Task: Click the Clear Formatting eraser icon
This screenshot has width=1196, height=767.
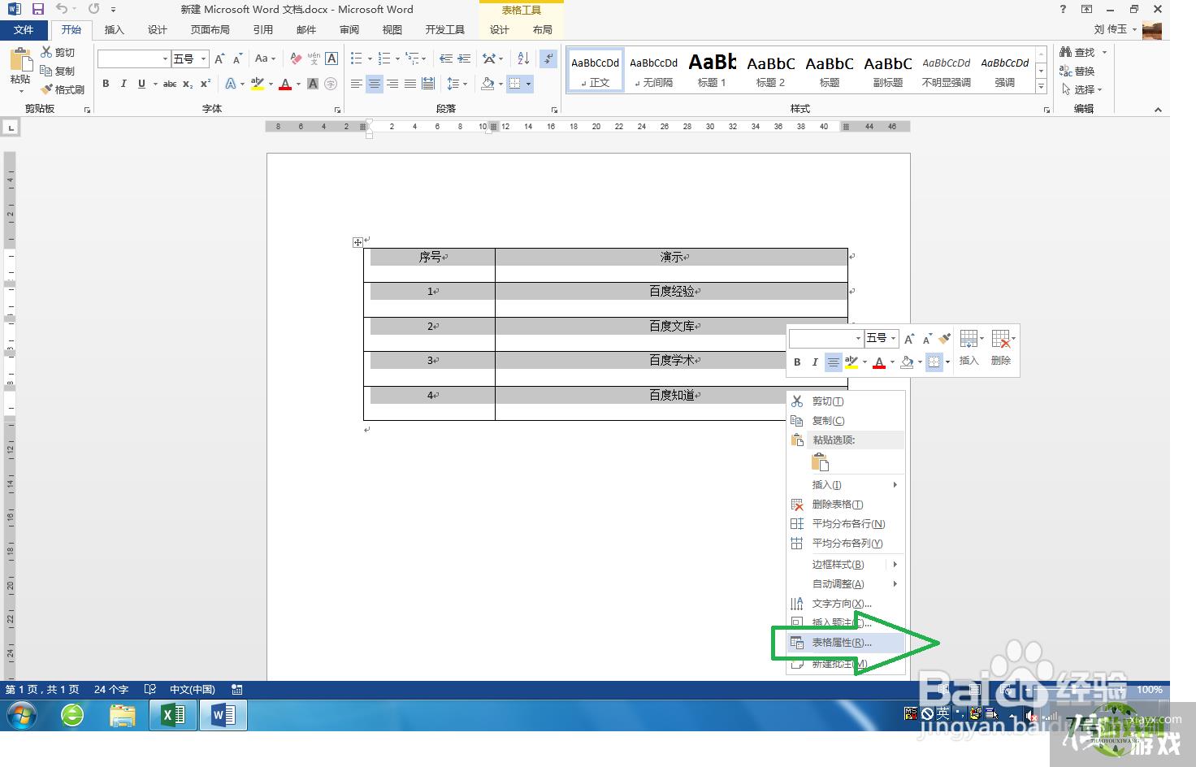Action: click(296, 58)
